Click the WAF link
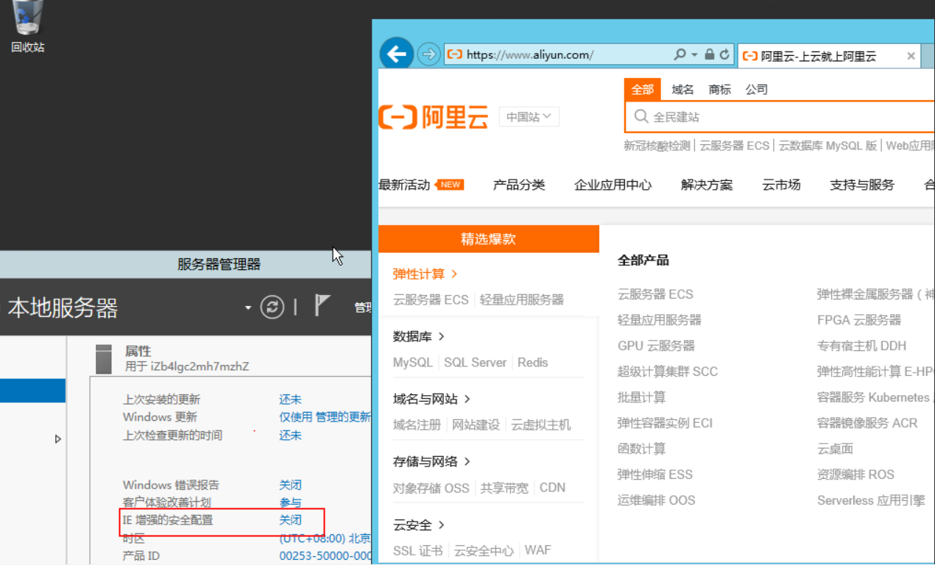This screenshot has width=935, height=565. coord(537,550)
